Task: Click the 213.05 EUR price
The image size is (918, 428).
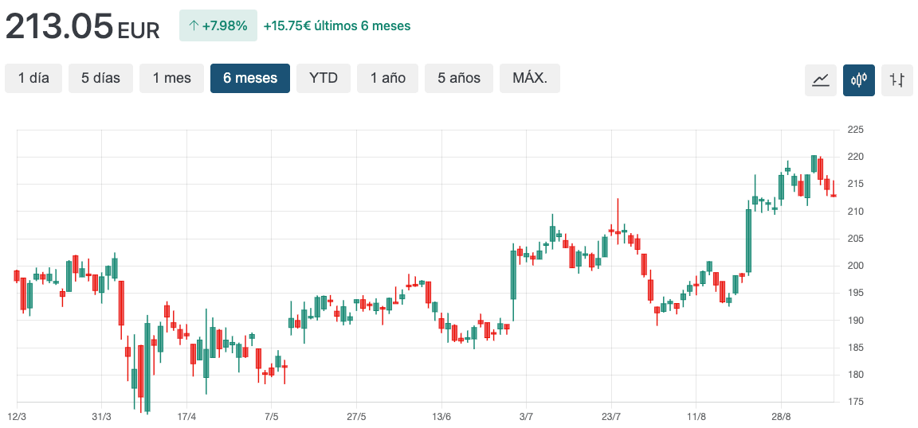Action: point(83,27)
